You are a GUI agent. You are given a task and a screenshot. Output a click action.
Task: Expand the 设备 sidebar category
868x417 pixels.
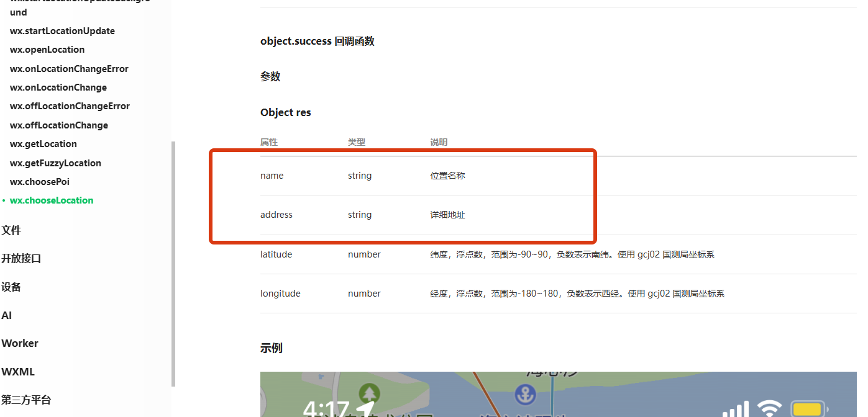point(11,287)
